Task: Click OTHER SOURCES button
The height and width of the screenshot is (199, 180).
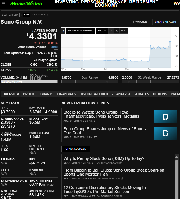Action: (75, 149)
